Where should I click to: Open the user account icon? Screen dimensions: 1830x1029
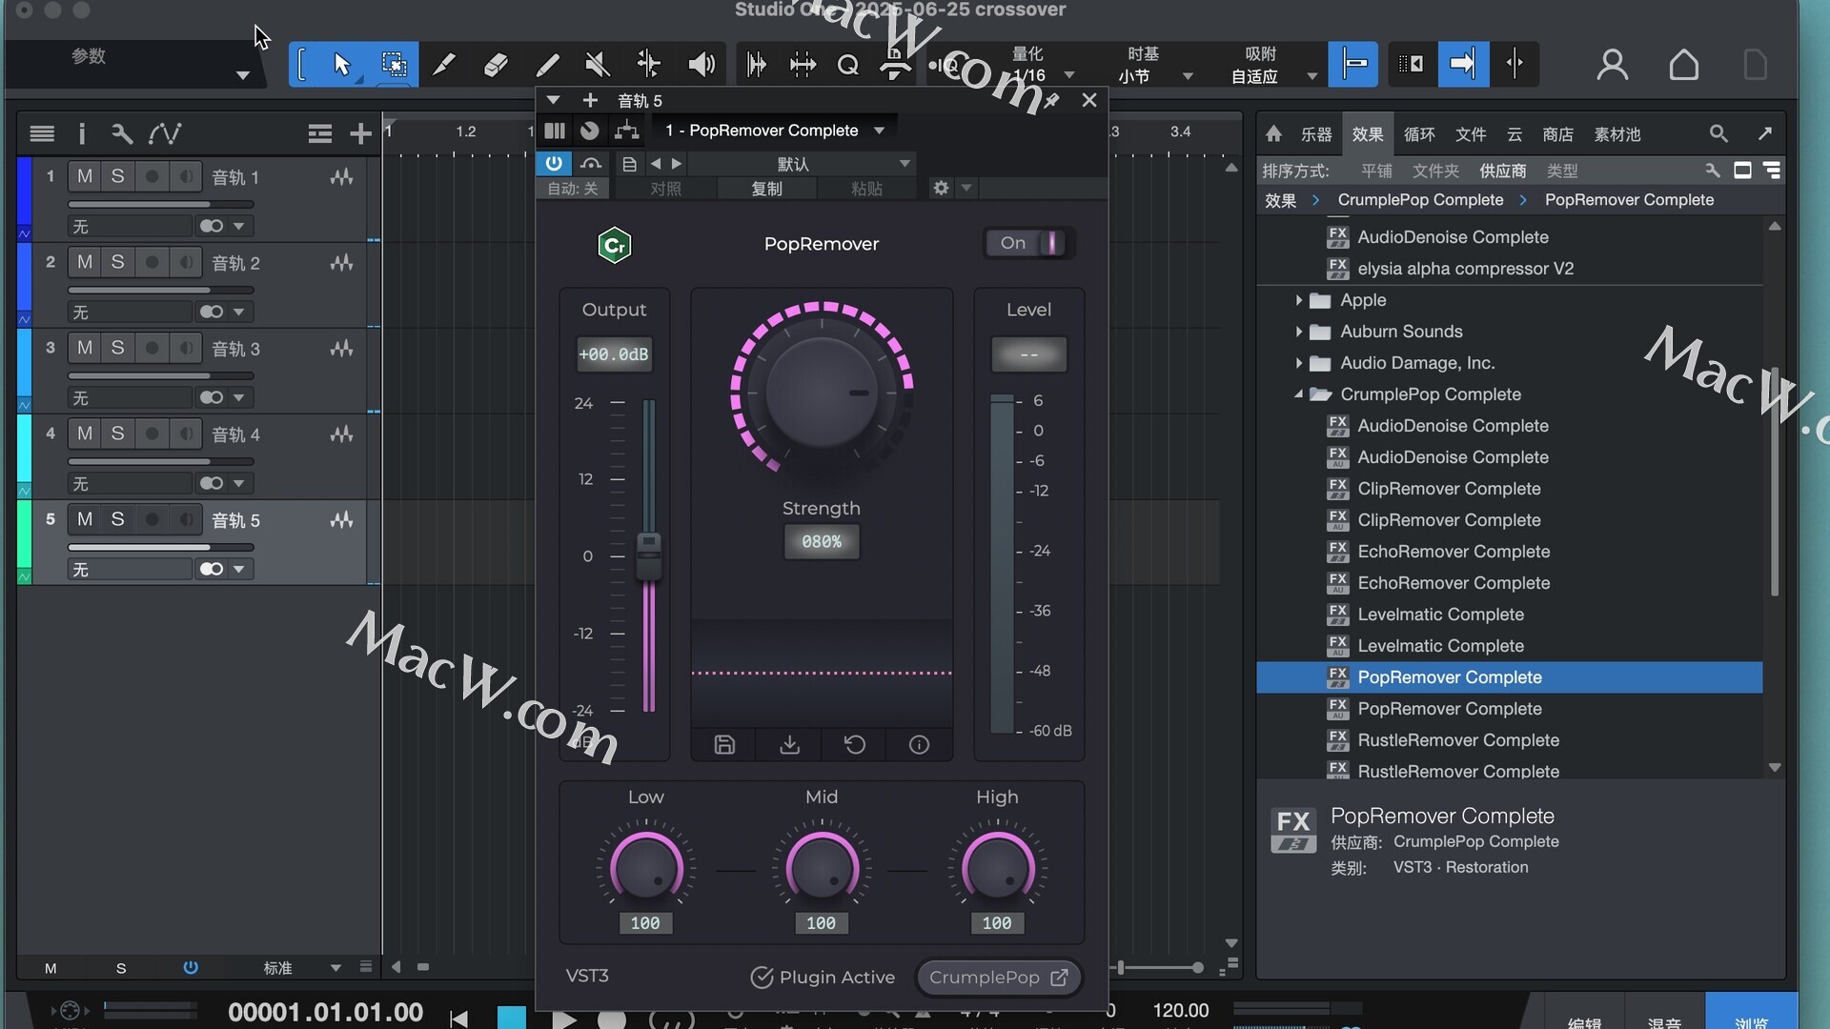[1613, 65]
